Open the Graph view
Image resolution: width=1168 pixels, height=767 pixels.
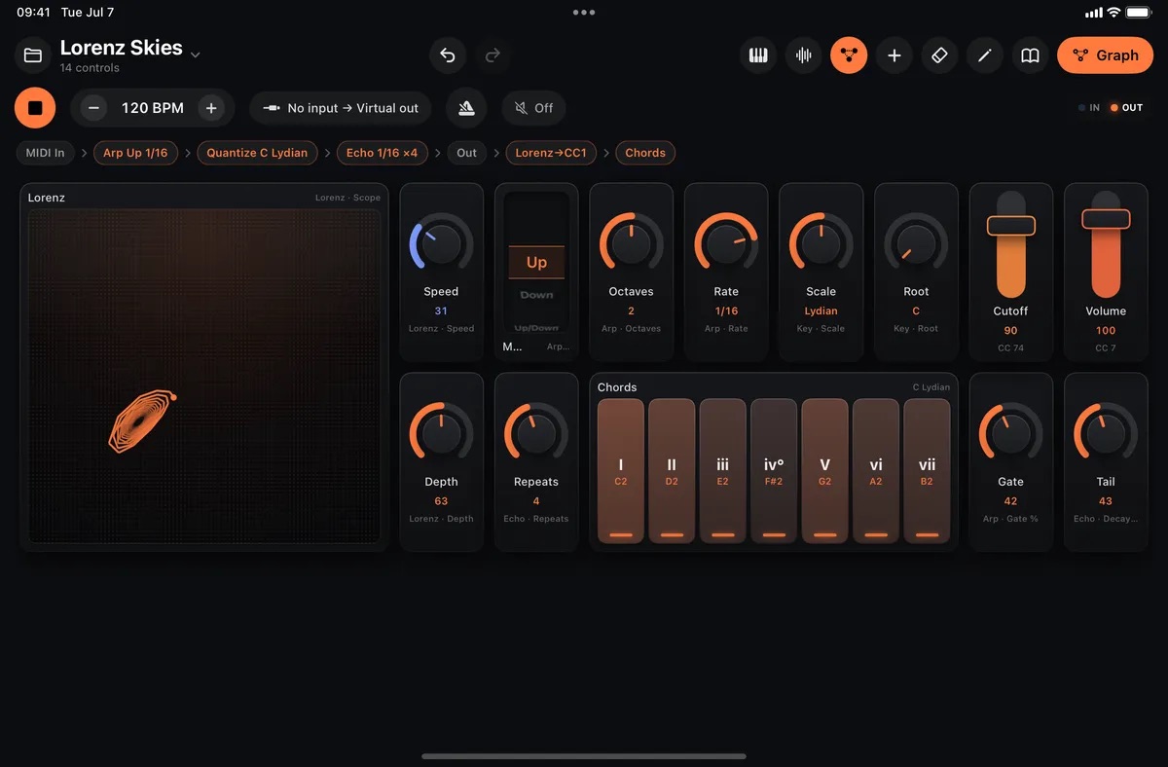(x=1105, y=55)
